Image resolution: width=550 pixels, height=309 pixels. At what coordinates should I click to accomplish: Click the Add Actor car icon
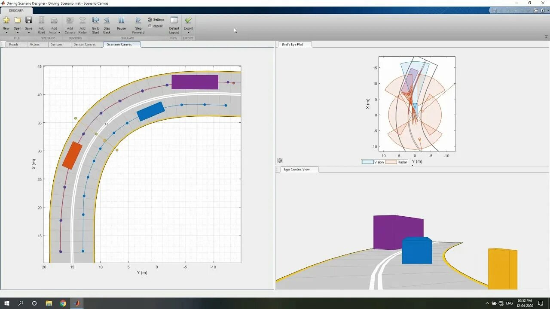pos(54,20)
